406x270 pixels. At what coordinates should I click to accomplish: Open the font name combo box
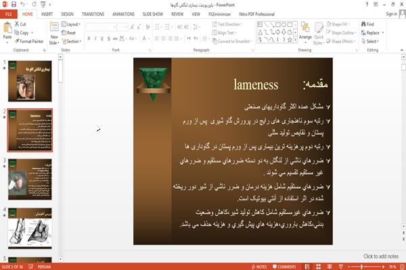pos(101,27)
